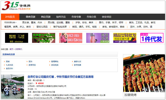Click the yellow 精品女鞋批发 banner
Image resolution: width=166 pixels, height=100 pixels.
(x=125, y=38)
